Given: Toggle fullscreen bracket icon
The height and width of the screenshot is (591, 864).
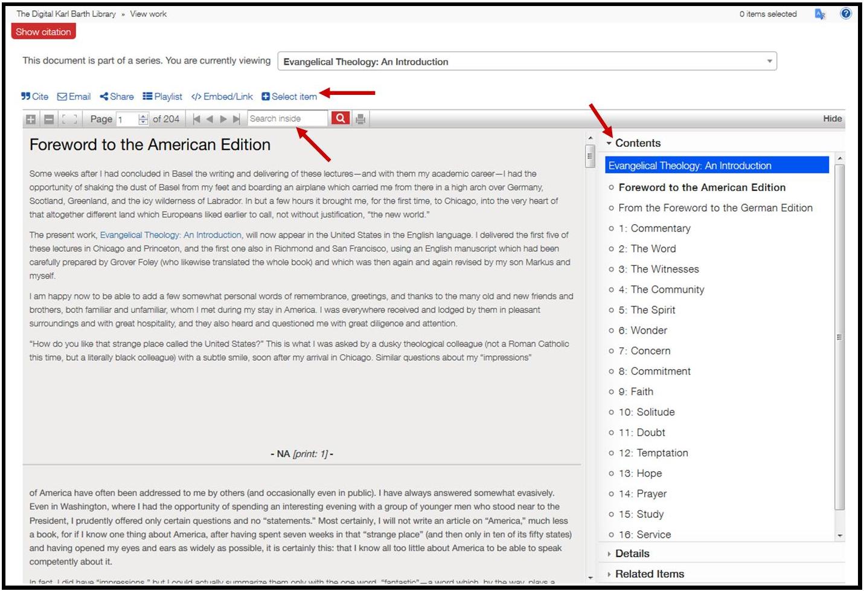Looking at the screenshot, I should click(x=69, y=119).
